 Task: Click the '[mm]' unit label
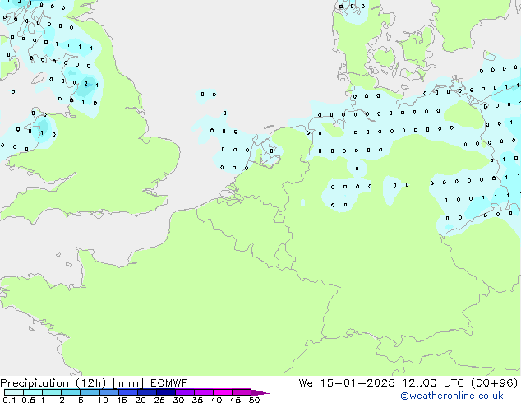coord(128,383)
